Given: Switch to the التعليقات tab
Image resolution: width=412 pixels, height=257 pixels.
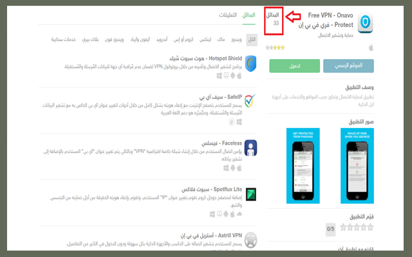Looking at the screenshot, I should (228, 15).
